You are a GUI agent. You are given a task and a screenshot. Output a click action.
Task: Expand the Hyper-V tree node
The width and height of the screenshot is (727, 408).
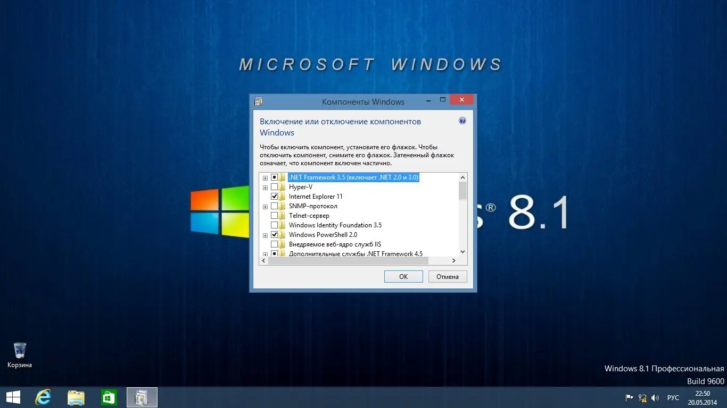266,187
